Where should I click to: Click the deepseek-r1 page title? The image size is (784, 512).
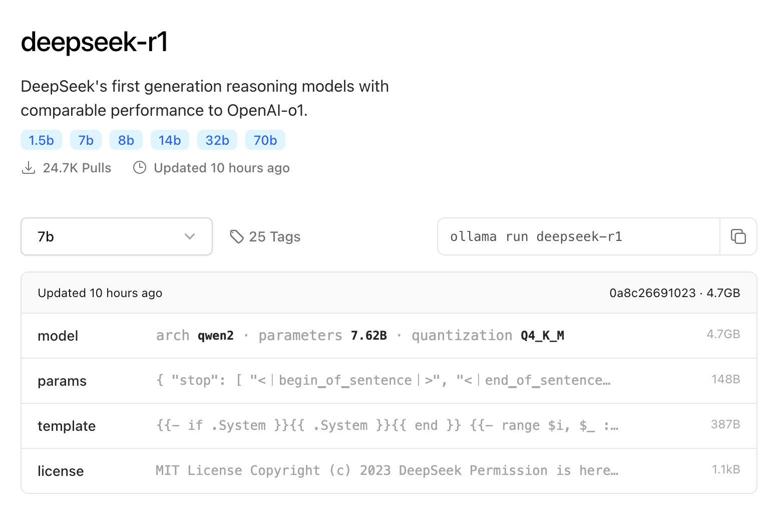pyautogui.click(x=95, y=42)
